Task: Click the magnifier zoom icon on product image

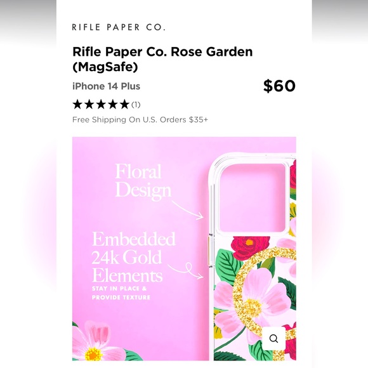Action: tap(273, 338)
